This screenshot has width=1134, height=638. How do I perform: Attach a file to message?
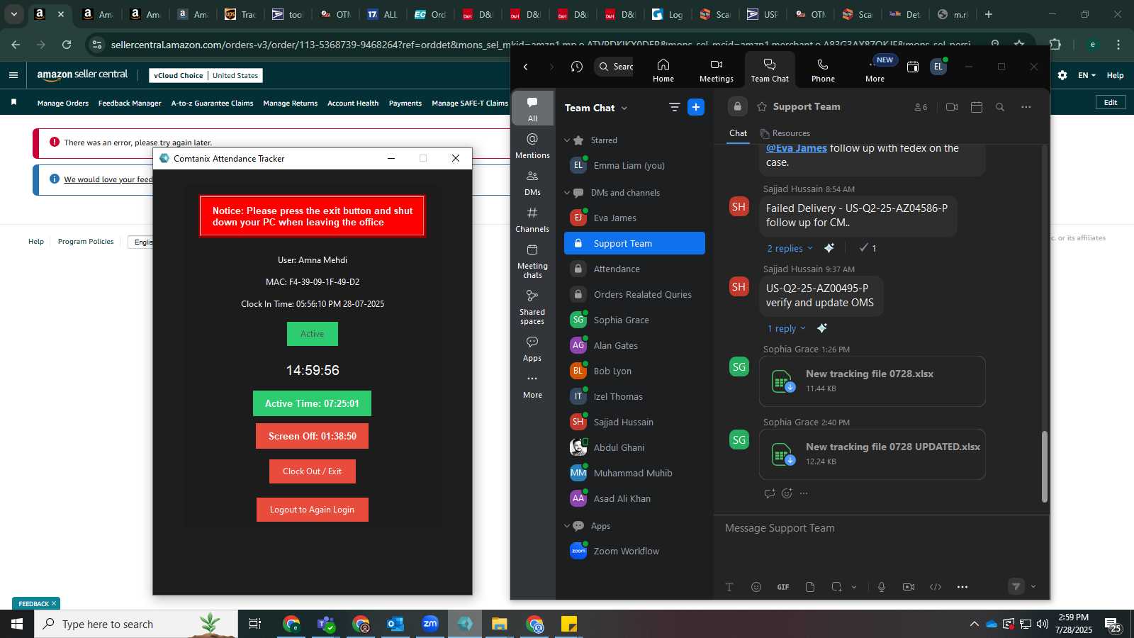(x=810, y=587)
